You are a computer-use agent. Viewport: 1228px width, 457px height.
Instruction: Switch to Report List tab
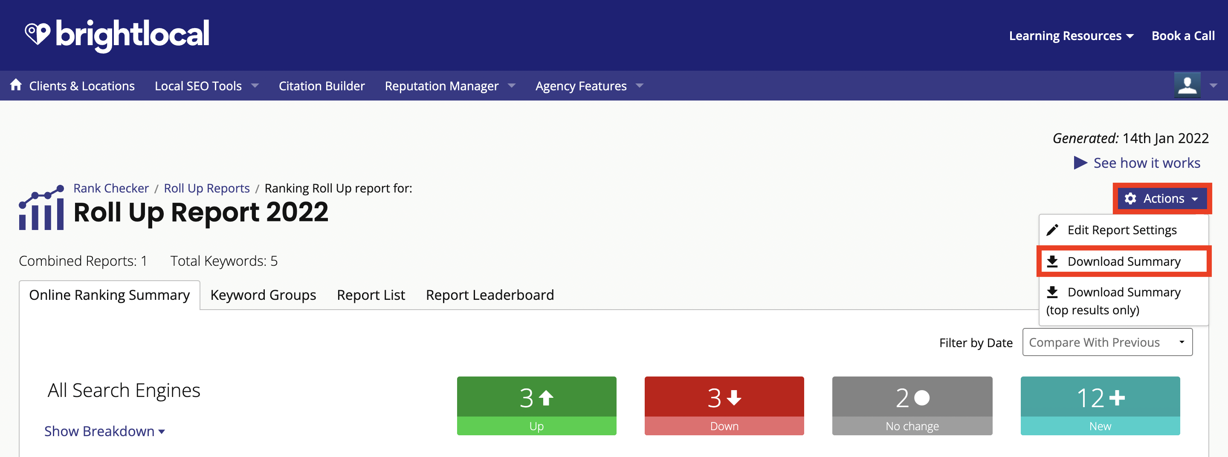(371, 295)
